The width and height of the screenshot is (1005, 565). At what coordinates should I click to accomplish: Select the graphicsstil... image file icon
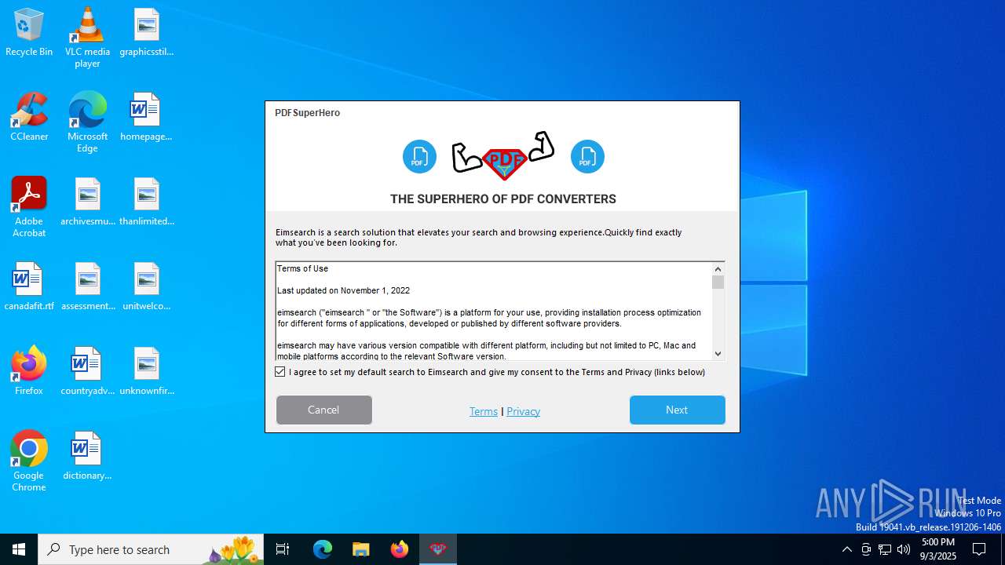tap(146, 32)
